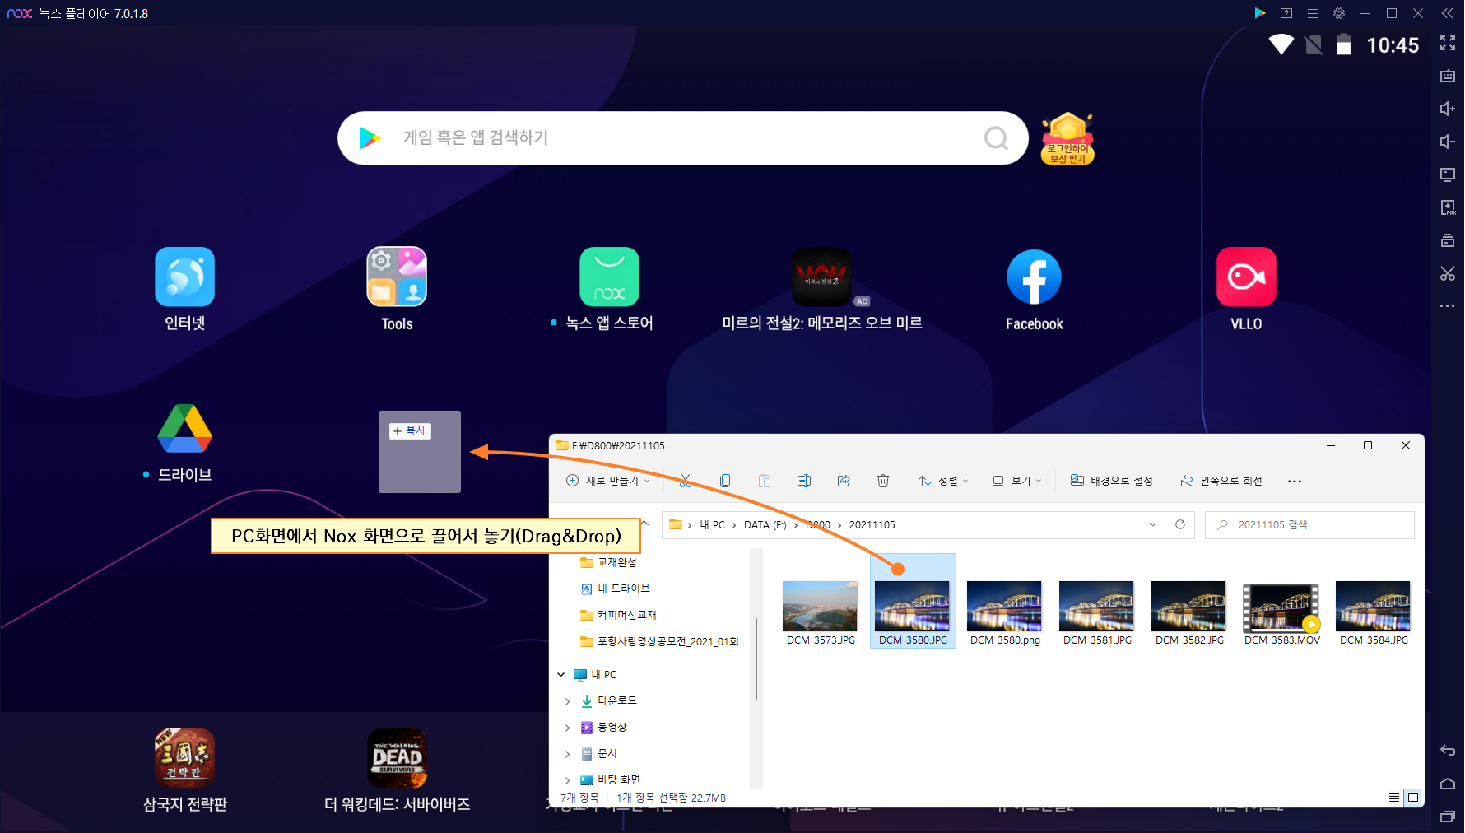Increase volume using Nox sidebar icon
The height and width of the screenshot is (833, 1465).
1448,109
